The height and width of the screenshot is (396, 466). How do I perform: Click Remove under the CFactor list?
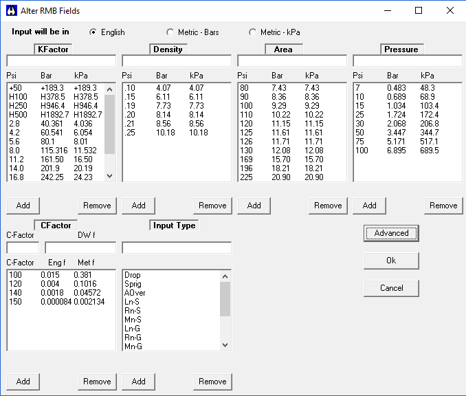point(97,382)
